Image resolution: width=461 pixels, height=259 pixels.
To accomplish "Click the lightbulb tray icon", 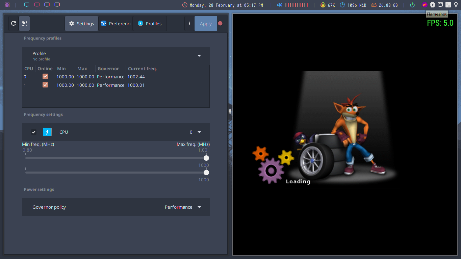I will pos(456,5).
